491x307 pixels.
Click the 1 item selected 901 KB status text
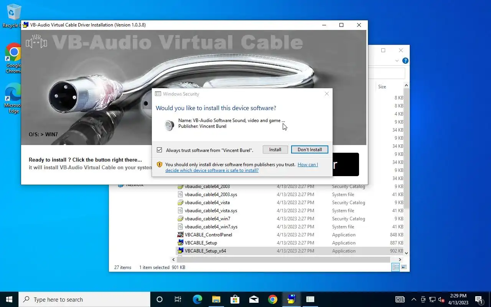[162, 267]
